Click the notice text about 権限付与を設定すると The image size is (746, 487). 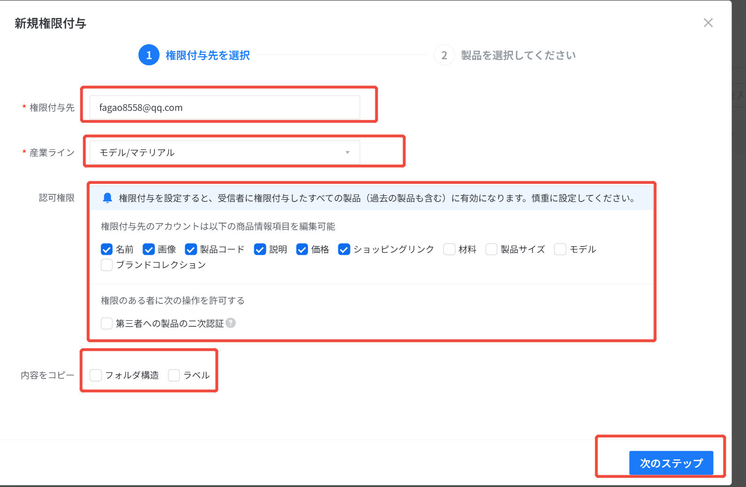(x=377, y=198)
